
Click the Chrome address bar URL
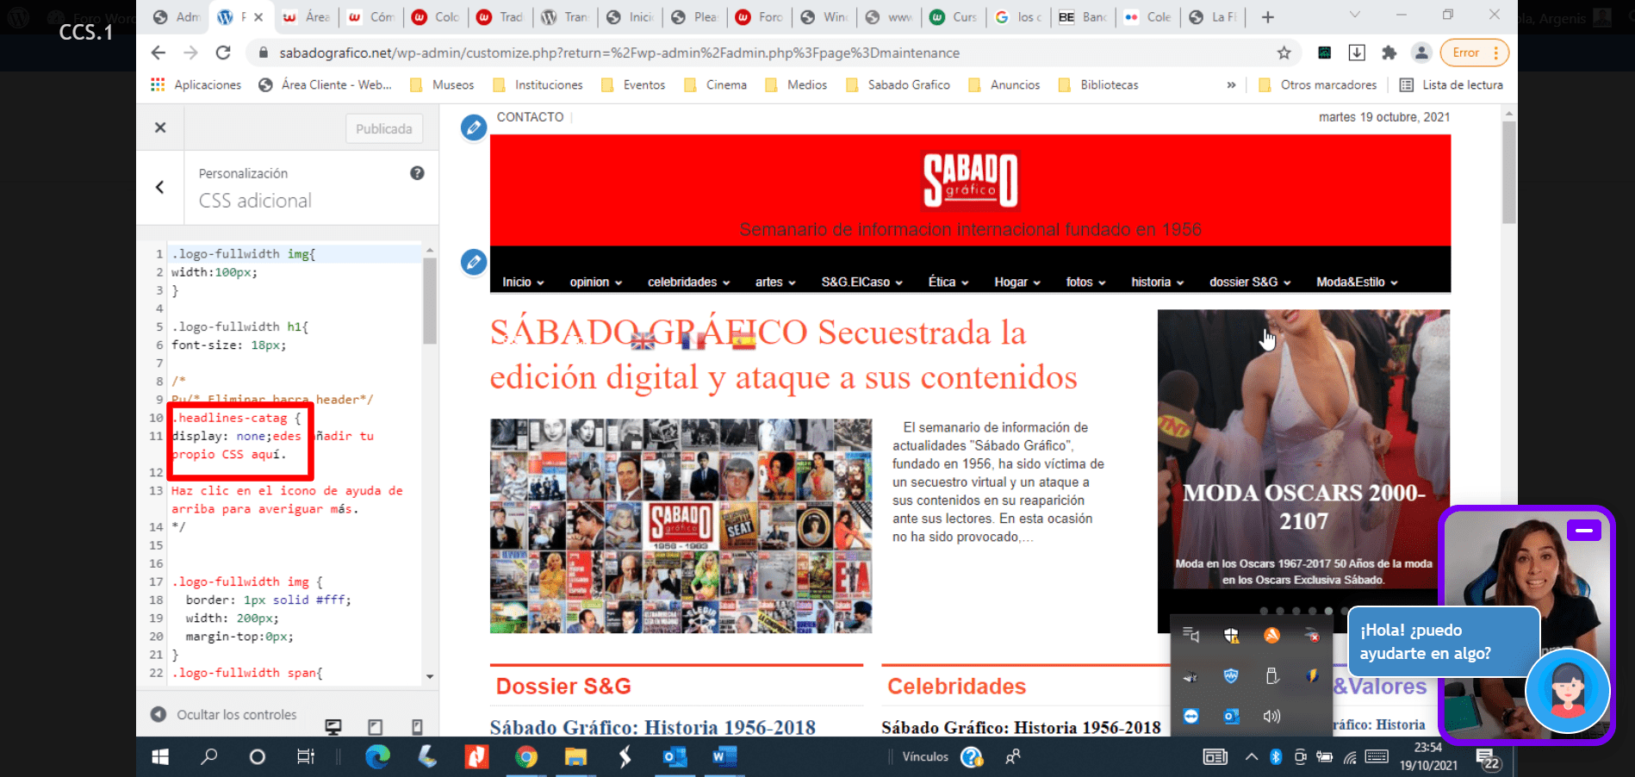(619, 53)
